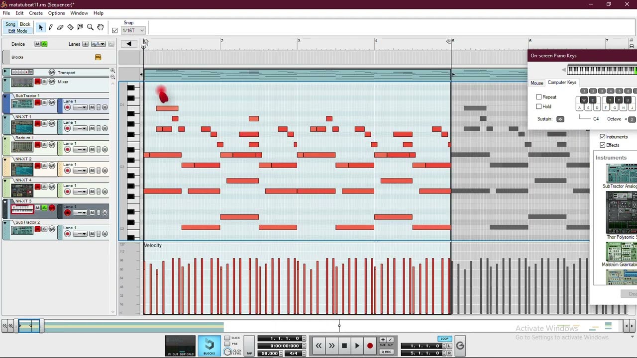Select the Pencil tool
The width and height of the screenshot is (637, 358).
click(50, 27)
